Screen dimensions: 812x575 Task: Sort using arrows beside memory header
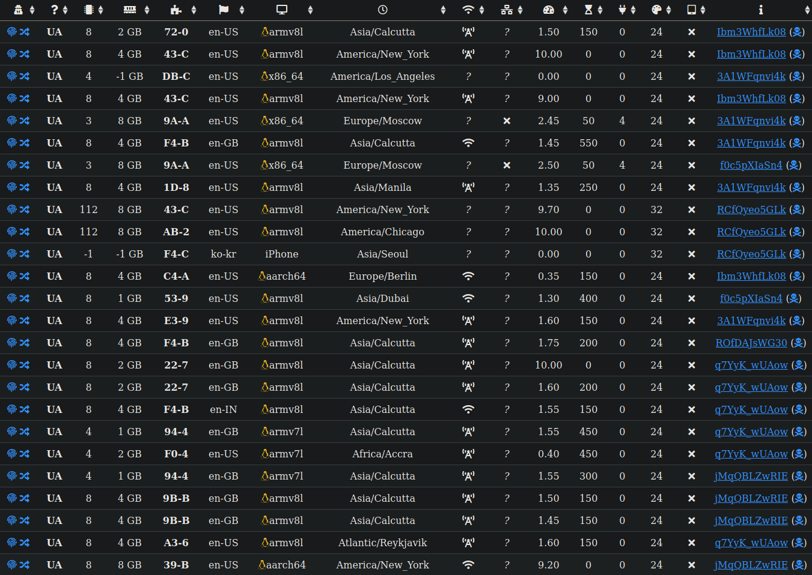pos(147,10)
